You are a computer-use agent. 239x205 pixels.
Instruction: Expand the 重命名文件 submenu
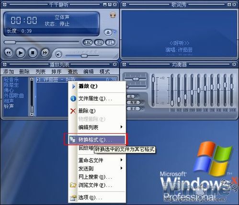pyautogui.click(x=97, y=160)
